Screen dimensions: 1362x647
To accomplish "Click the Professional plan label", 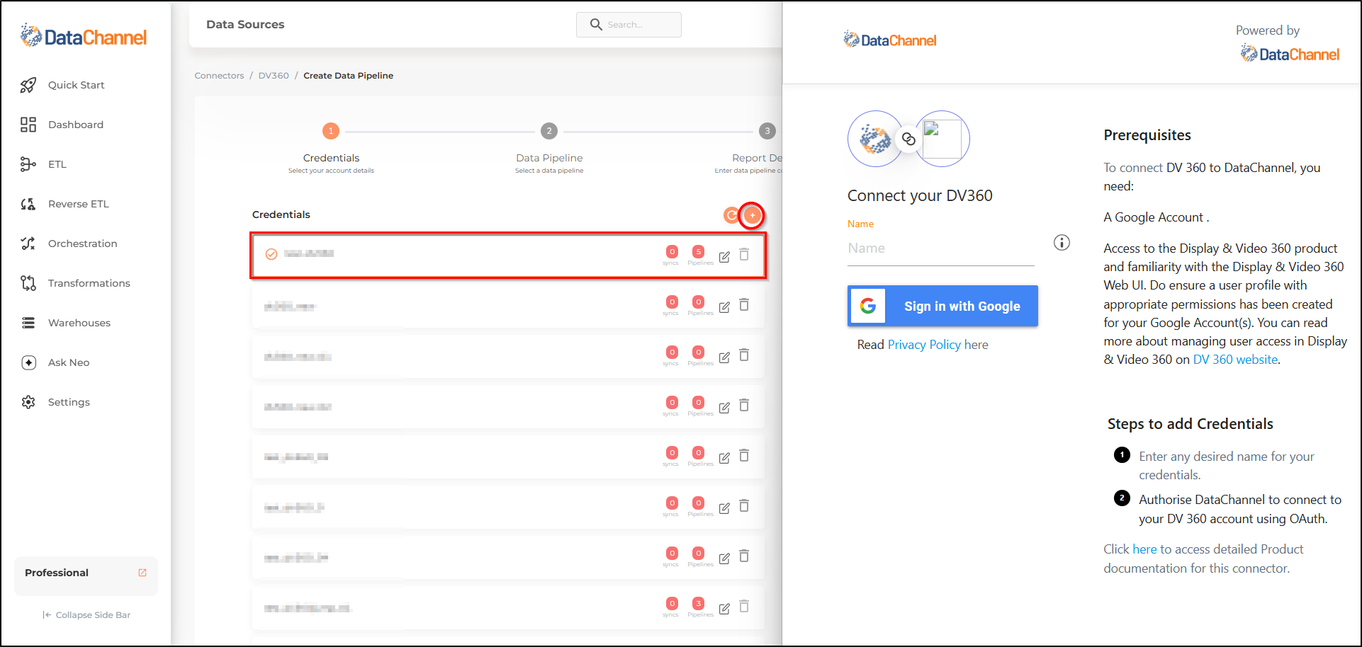I will pyautogui.click(x=57, y=573).
